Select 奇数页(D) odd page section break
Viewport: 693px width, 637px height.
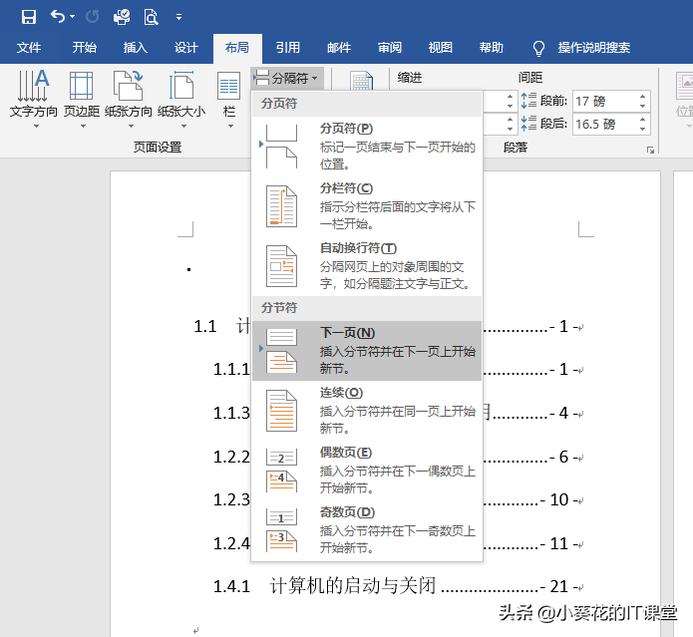(x=367, y=529)
